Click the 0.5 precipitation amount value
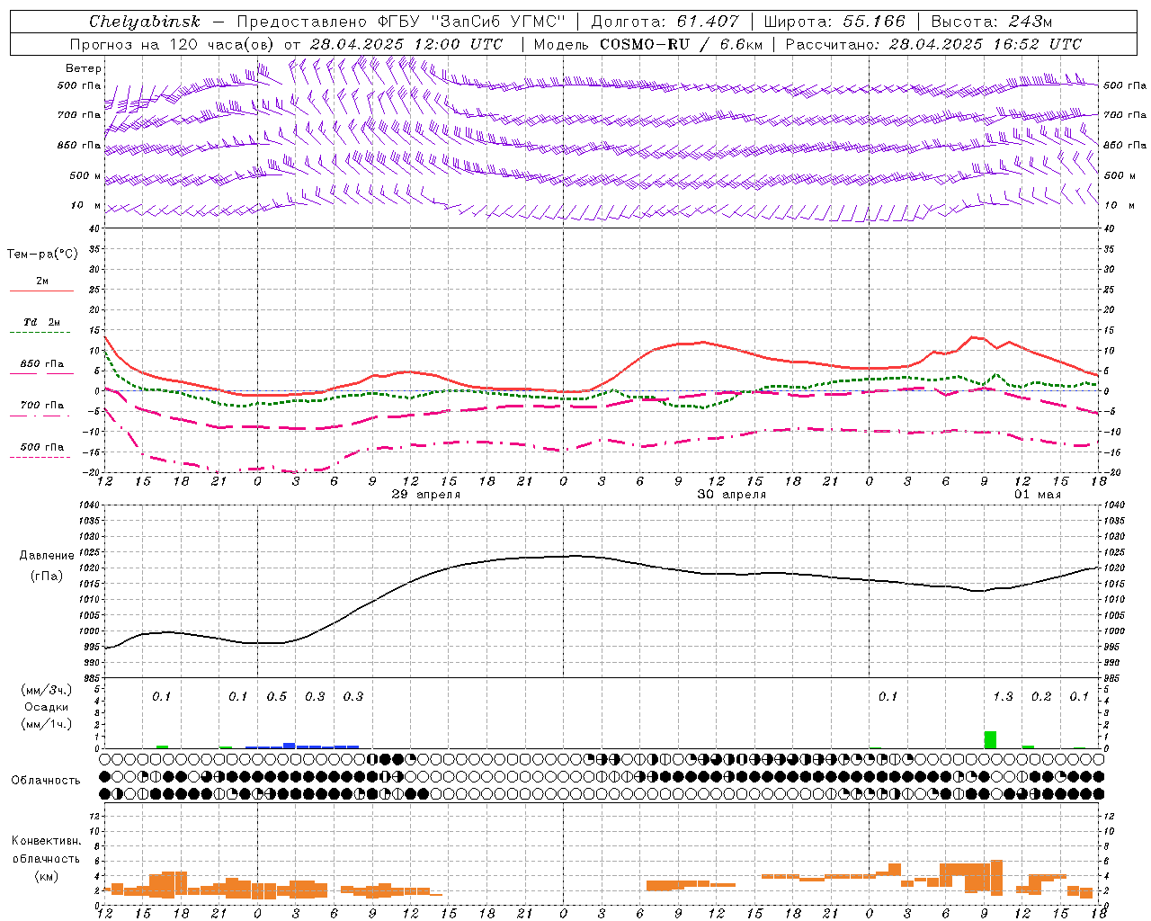 click(x=277, y=697)
